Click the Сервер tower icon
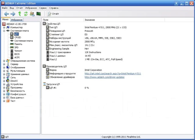The image size is (195, 140). (x=8, y=64)
